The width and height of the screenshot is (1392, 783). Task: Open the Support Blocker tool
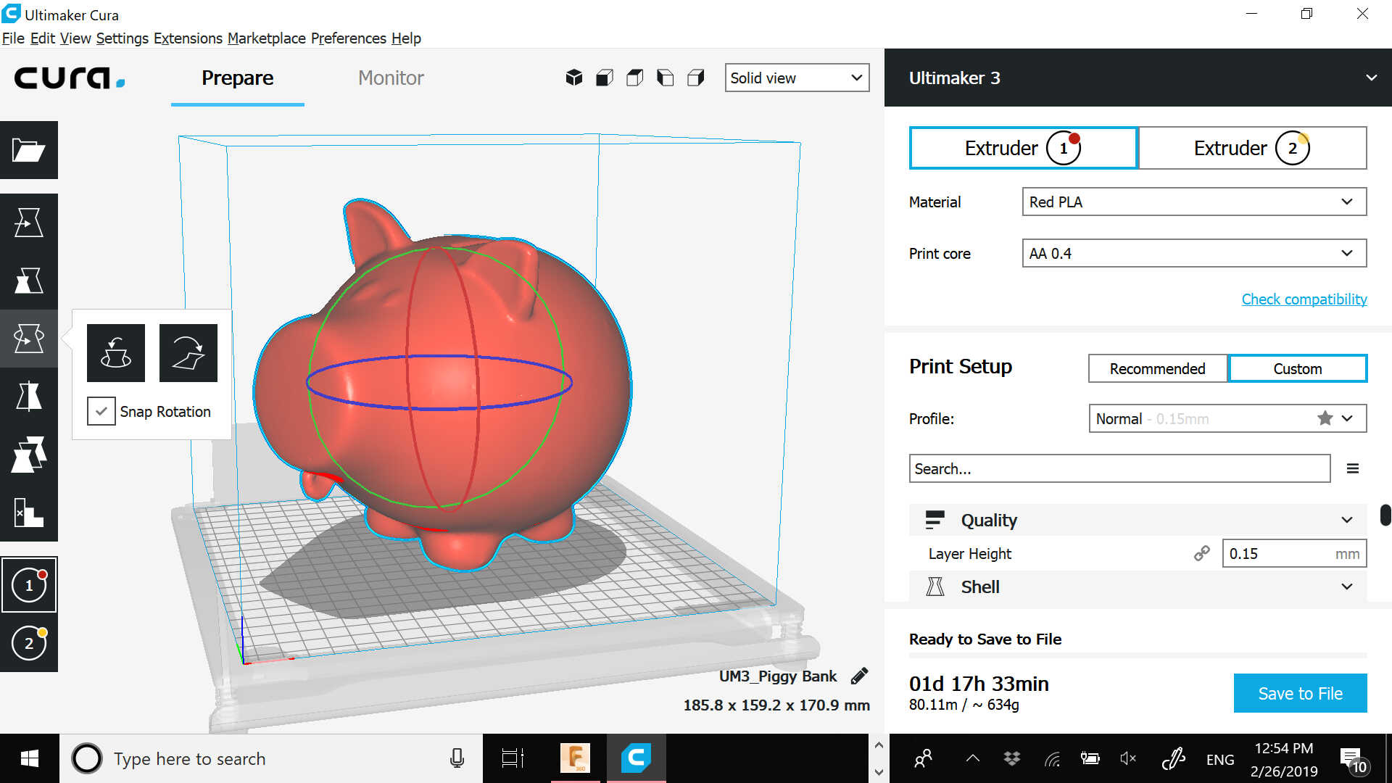(x=28, y=513)
